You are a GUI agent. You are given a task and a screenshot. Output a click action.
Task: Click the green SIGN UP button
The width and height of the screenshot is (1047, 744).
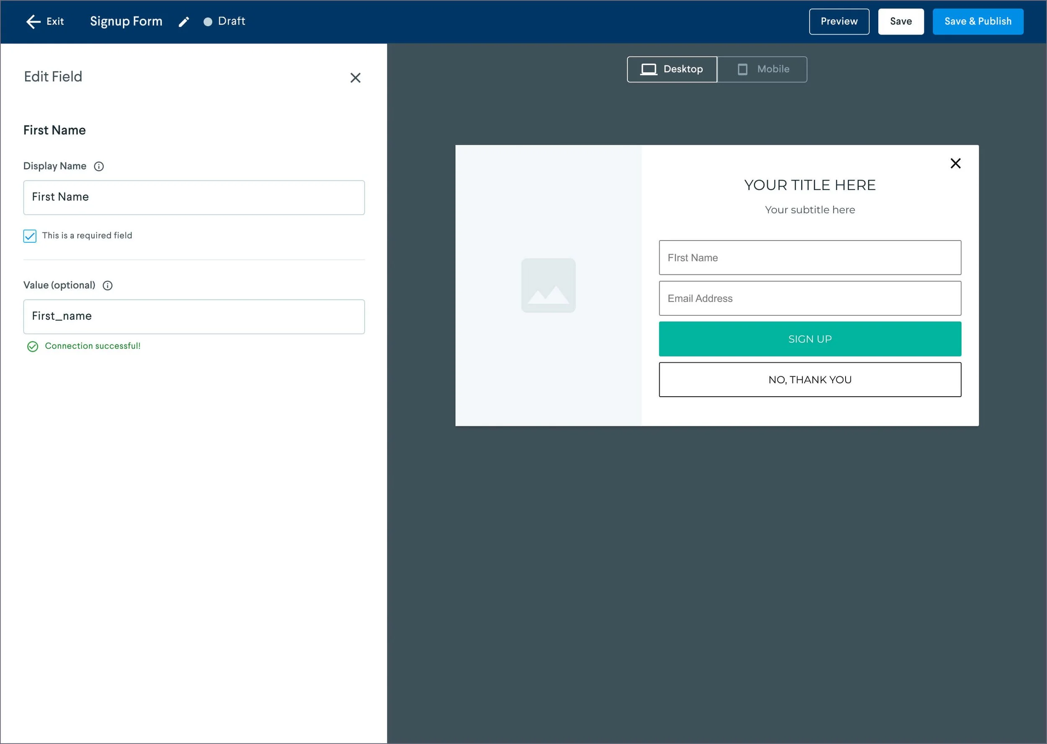coord(810,339)
